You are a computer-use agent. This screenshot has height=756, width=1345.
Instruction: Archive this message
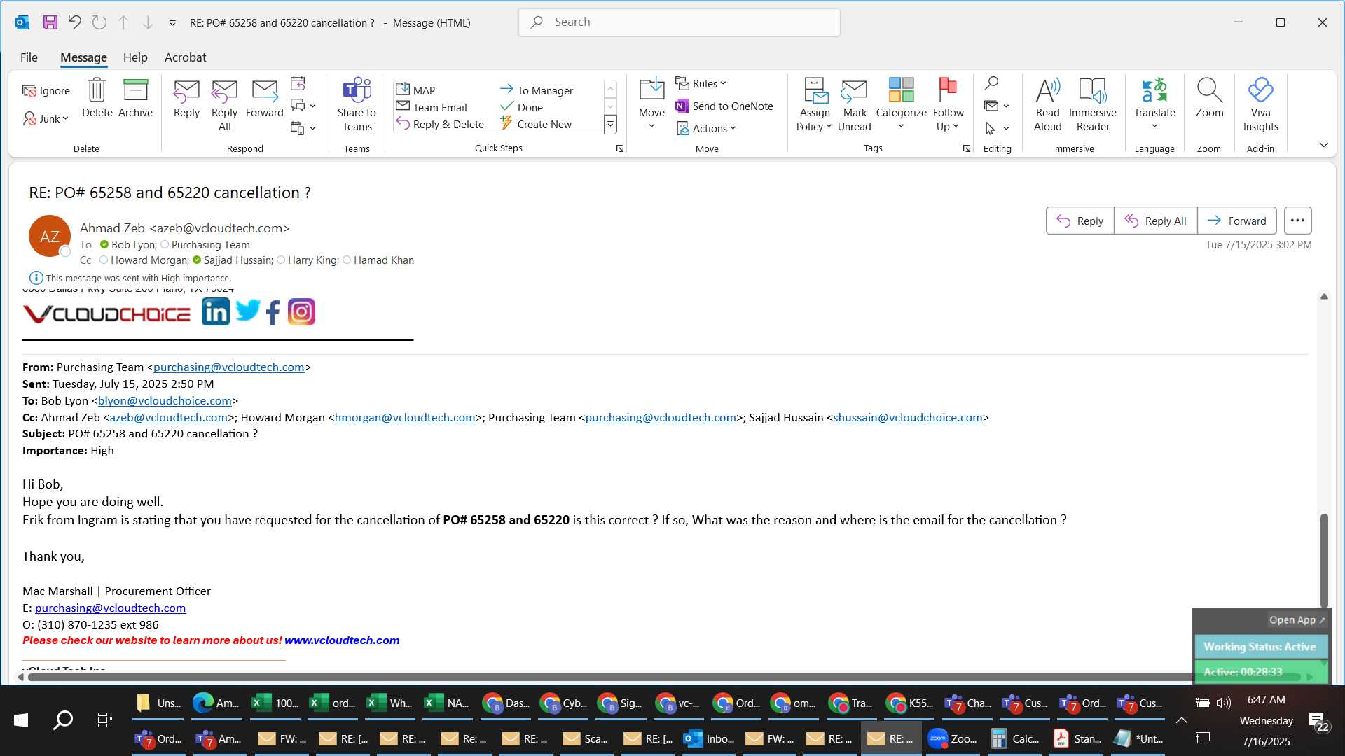pos(135,98)
